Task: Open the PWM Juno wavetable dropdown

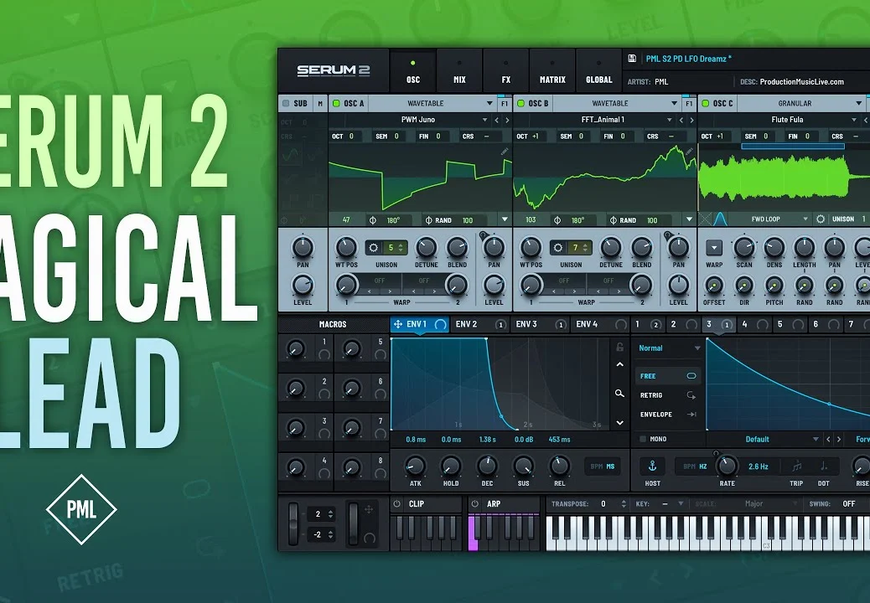Action: pyautogui.click(x=418, y=120)
